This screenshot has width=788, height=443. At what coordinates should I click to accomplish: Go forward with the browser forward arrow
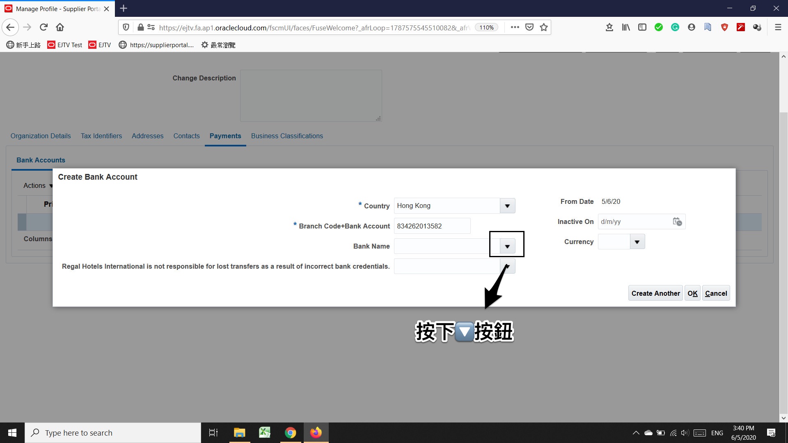(27, 27)
